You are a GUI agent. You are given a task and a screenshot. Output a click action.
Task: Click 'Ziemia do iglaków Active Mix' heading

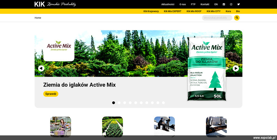pos(79,85)
